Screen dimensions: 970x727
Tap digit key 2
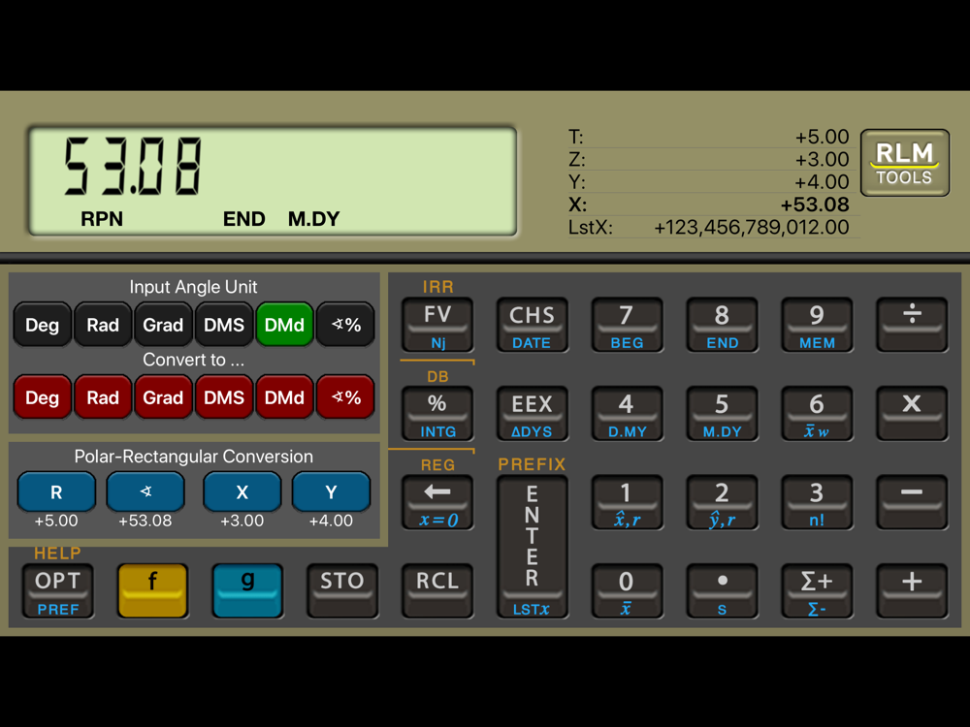pos(722,502)
